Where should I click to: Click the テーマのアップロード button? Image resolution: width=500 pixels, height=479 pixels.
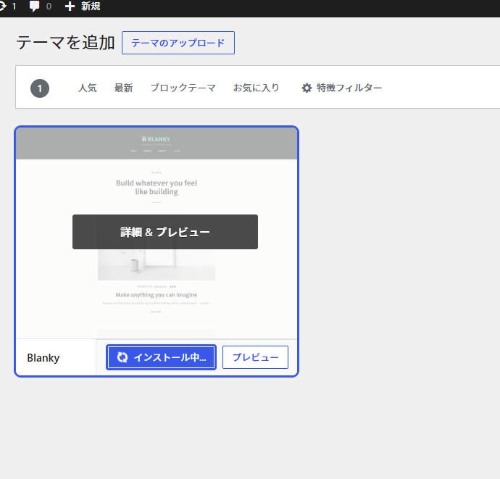tap(178, 43)
